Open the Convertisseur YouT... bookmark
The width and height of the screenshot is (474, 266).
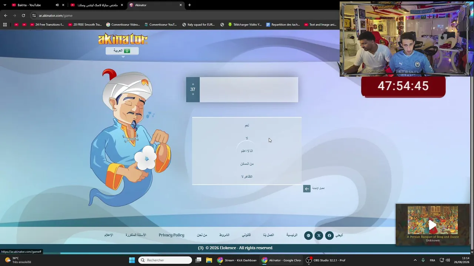160,25
